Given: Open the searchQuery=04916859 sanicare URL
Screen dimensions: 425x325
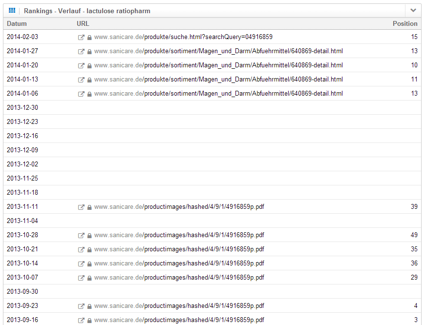Looking at the screenshot, I should tap(183, 37).
